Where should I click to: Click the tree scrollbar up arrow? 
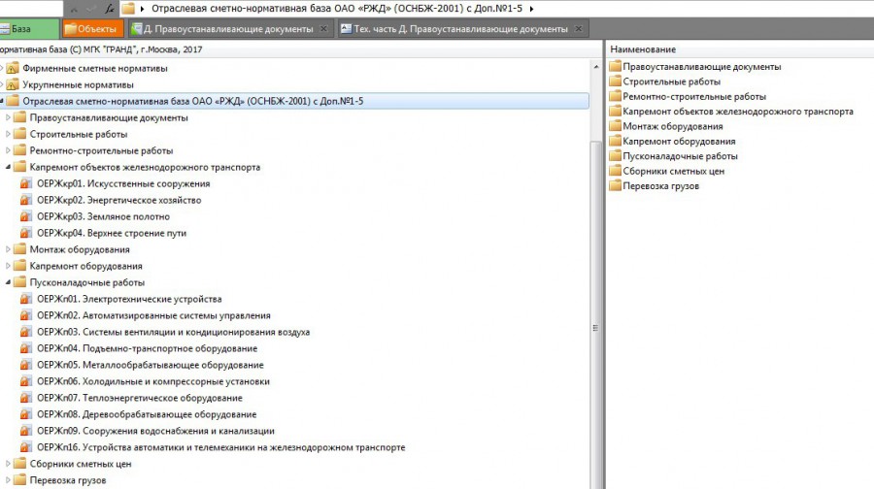(x=596, y=67)
